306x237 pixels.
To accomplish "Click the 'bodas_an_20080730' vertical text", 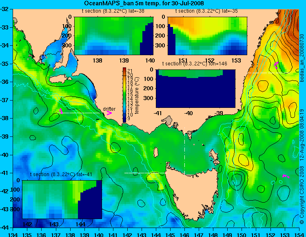I will [x=302, y=58].
